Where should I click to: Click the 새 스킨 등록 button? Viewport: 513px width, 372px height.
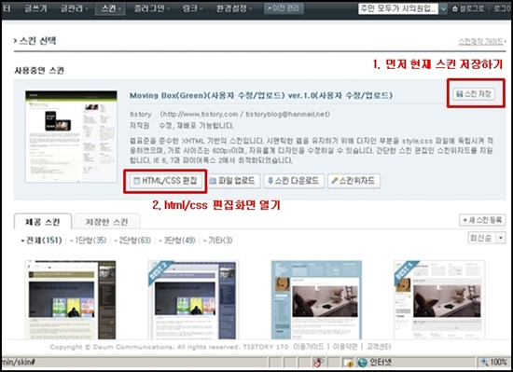coord(482,220)
